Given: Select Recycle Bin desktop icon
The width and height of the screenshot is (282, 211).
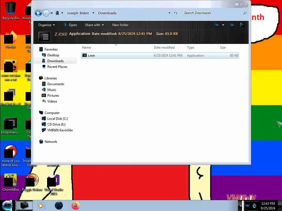Looking at the screenshot, I should click(x=11, y=10).
